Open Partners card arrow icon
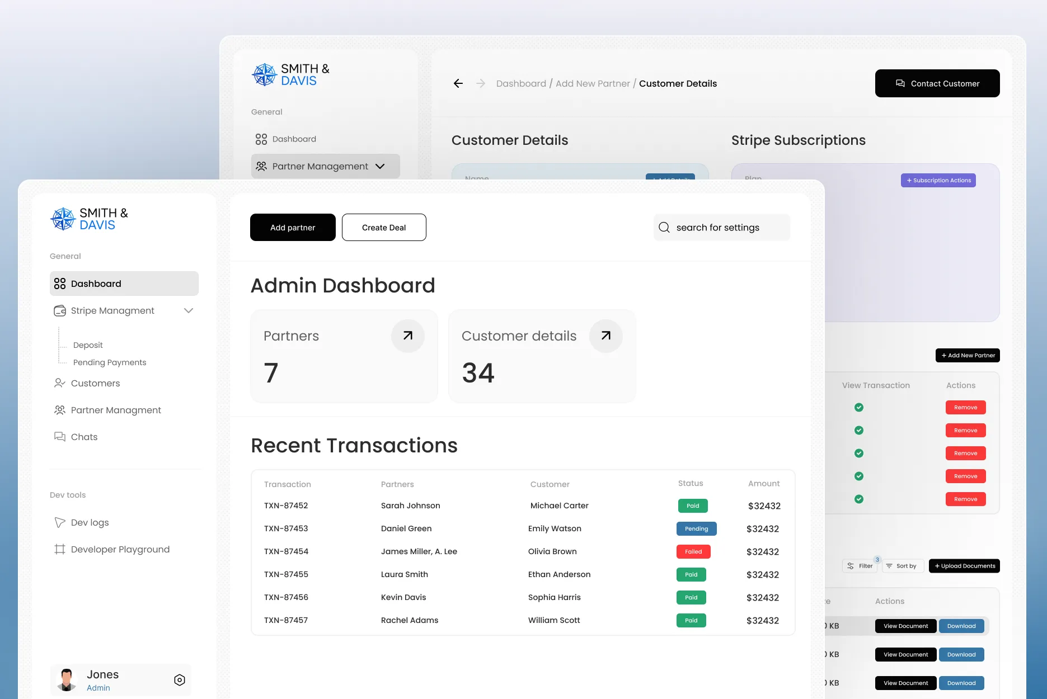Viewport: 1047px width, 699px height. (408, 336)
